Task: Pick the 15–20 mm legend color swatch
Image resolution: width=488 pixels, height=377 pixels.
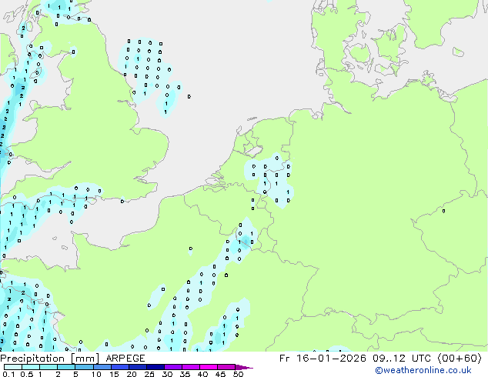Action: 119,367
